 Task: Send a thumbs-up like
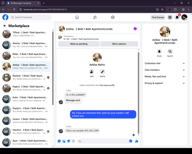pyautogui.click(x=137, y=141)
